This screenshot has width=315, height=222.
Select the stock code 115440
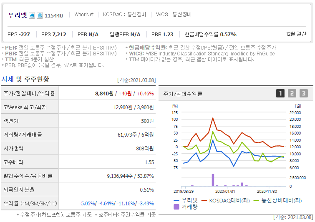click(54, 16)
